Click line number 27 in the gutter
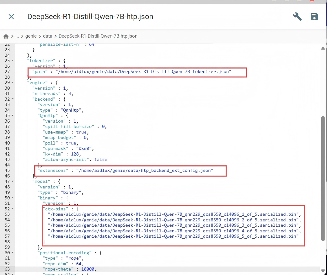Image resolution: width=327 pixels, height=275 pixels. pos(7,71)
